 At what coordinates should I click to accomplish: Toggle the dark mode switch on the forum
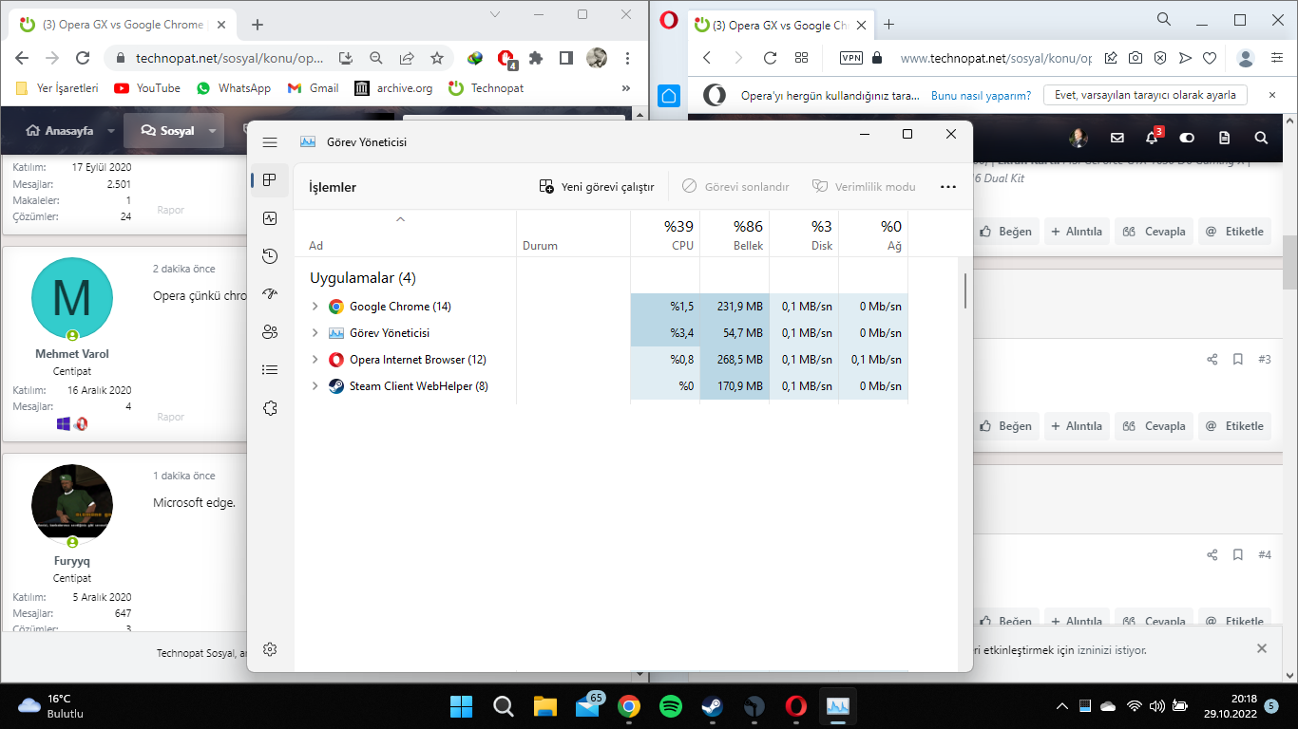[1187, 138]
